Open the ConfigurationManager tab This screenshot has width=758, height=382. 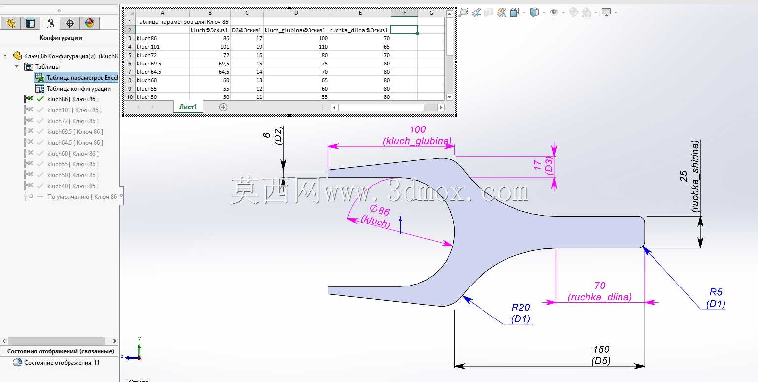(x=50, y=23)
